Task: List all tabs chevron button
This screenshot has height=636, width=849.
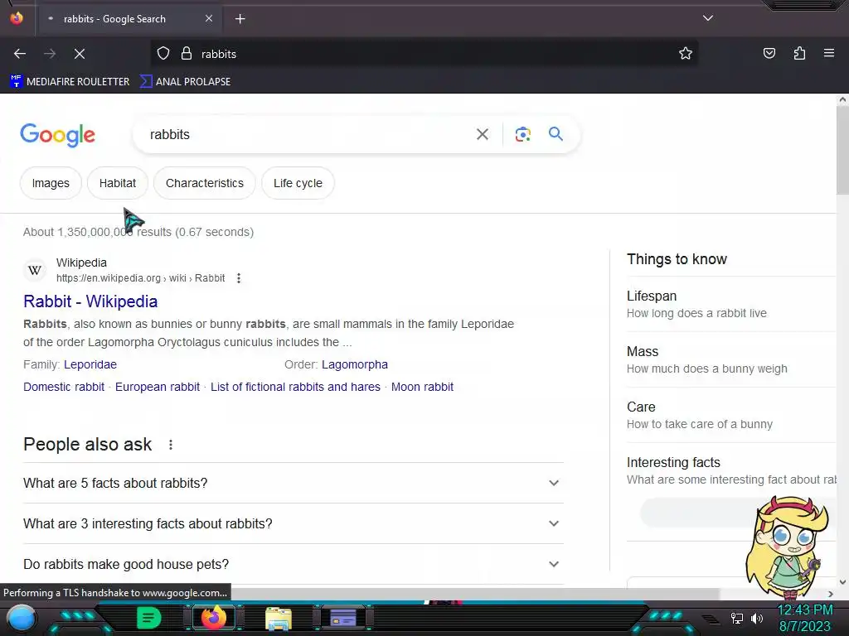Action: click(708, 18)
